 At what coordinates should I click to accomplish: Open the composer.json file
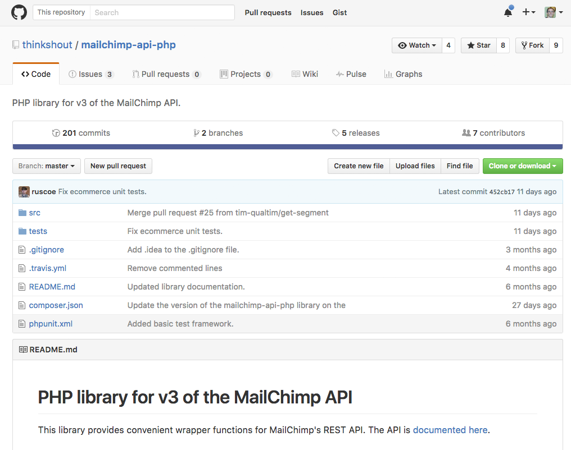[x=56, y=305]
